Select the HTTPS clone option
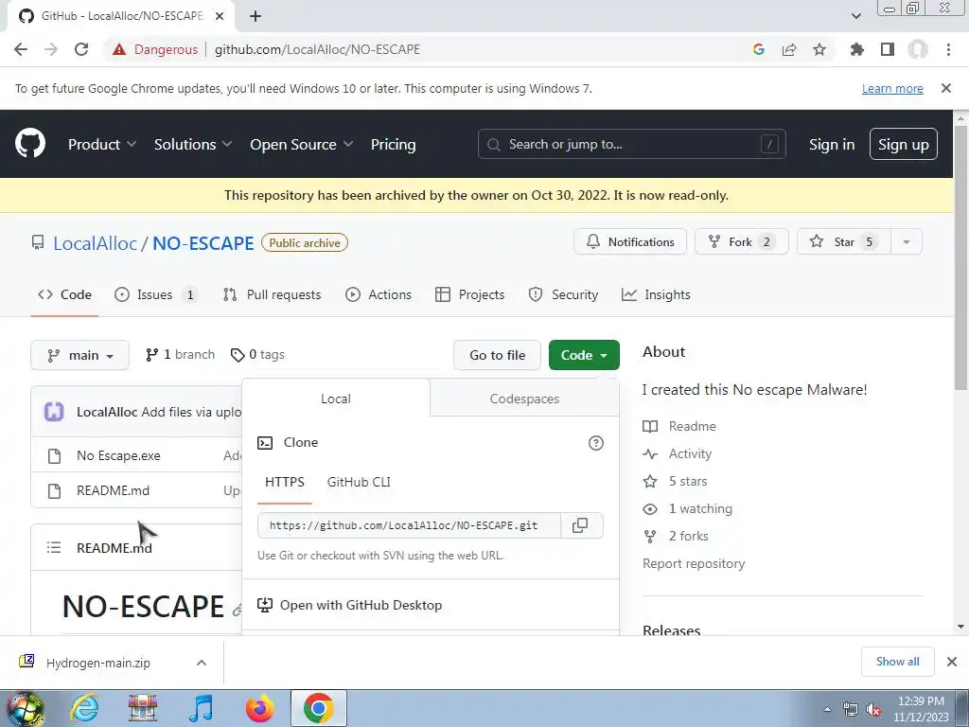This screenshot has width=969, height=727. coord(284,482)
